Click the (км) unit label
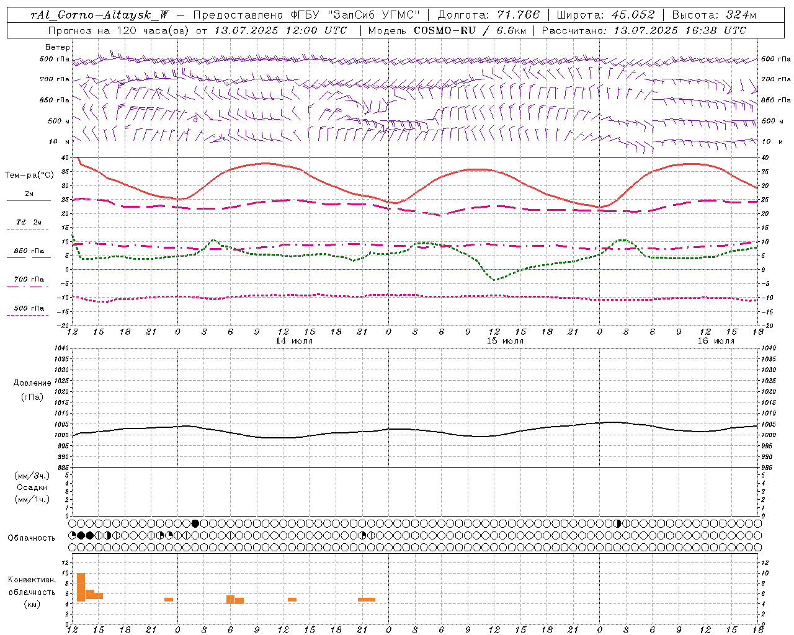The height and width of the screenshot is (635, 794). point(32,604)
